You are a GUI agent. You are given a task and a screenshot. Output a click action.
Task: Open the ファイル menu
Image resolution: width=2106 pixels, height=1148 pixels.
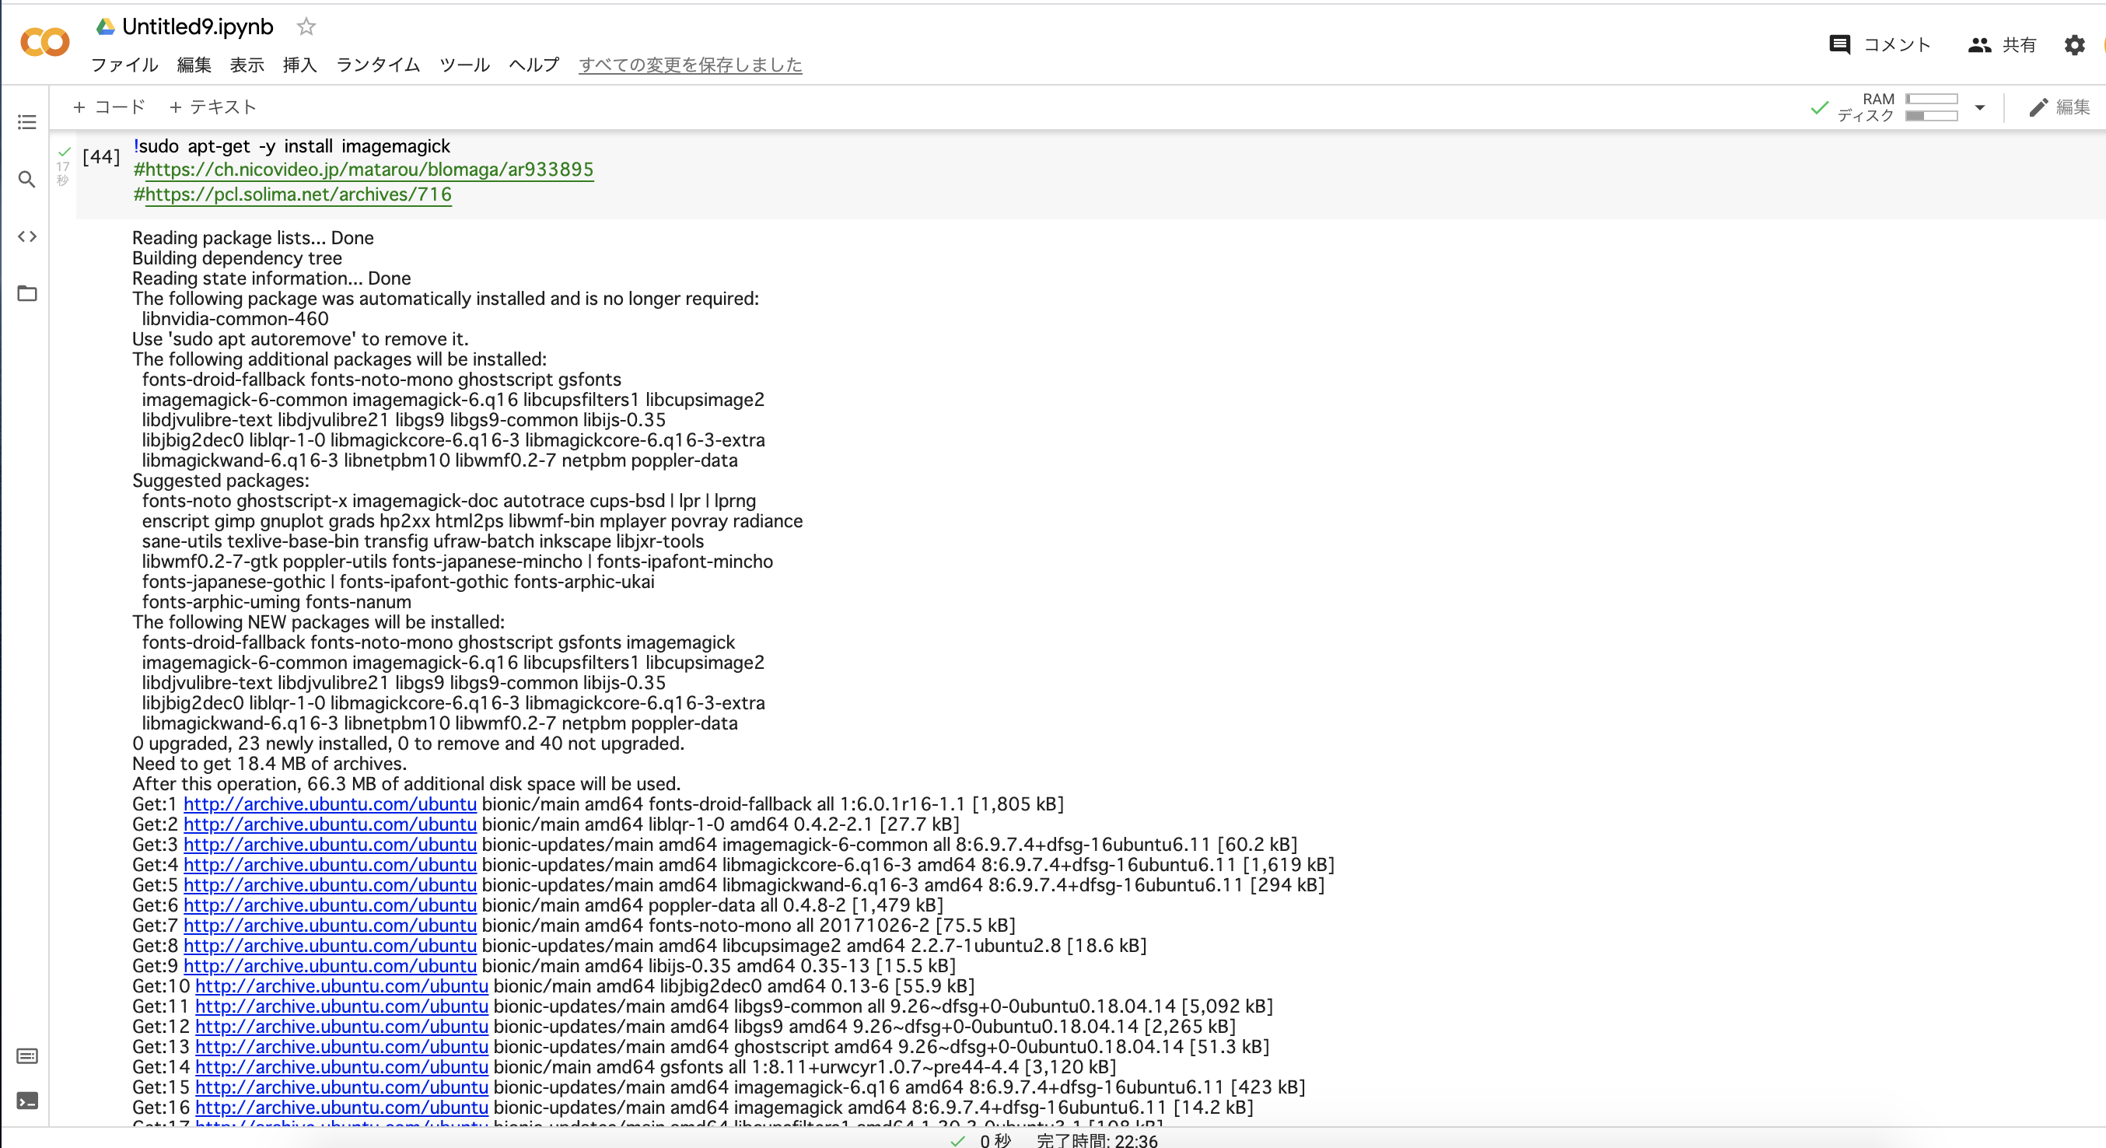click(124, 65)
